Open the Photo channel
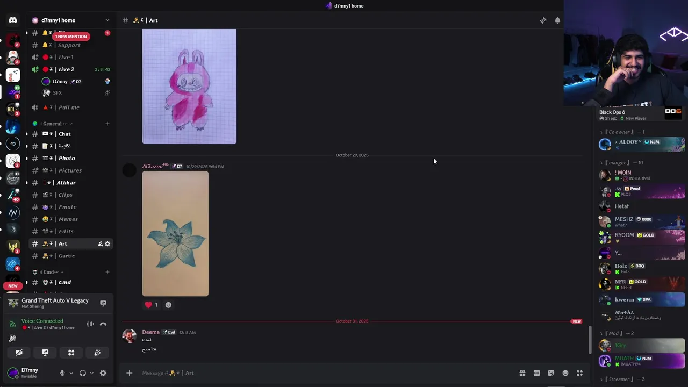This screenshot has height=387, width=688. tap(71, 158)
